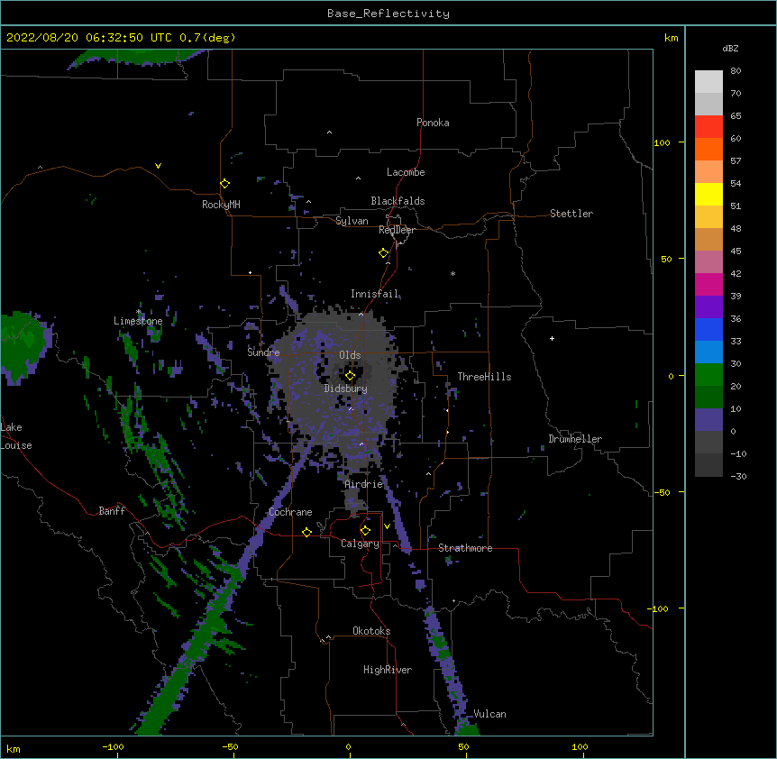Pick the purple 36–39 dBZ legend swatch
777x759 pixels.
[x=708, y=307]
